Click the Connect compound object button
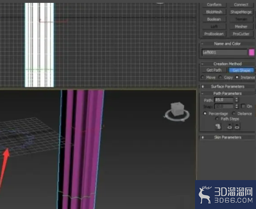The image size is (256, 209). click(x=241, y=4)
